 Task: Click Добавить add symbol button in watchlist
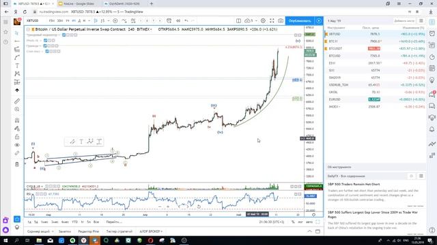tap(404, 21)
